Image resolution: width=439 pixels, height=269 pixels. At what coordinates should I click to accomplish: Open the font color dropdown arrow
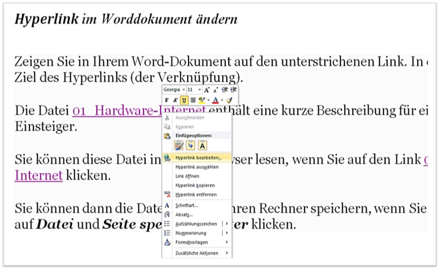tap(222, 100)
